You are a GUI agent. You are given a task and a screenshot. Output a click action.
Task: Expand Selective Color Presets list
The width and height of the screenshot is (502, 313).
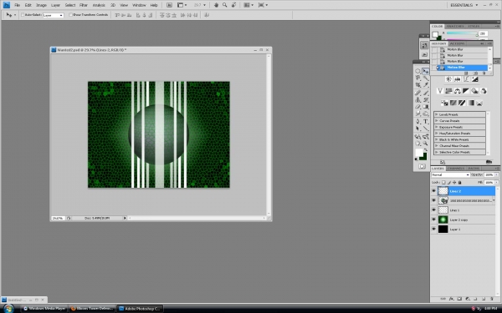[x=437, y=152]
